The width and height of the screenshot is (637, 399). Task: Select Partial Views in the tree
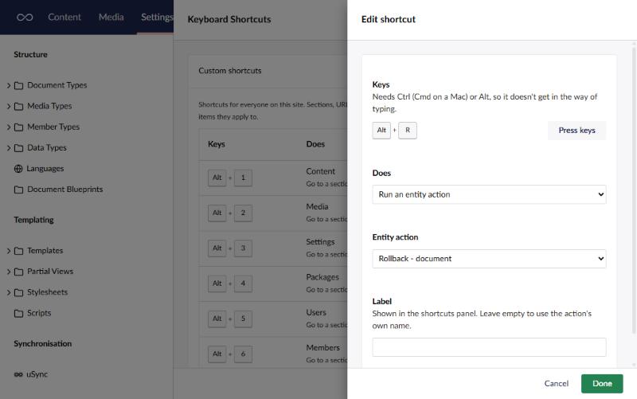coord(50,272)
